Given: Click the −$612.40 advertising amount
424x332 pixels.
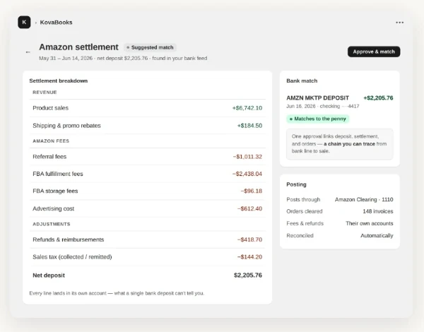Looking at the screenshot, I should click(x=249, y=208).
